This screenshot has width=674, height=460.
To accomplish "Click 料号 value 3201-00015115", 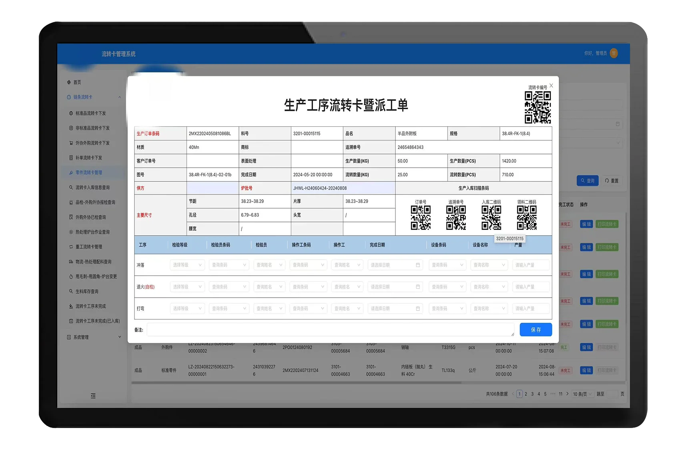I will click(307, 134).
